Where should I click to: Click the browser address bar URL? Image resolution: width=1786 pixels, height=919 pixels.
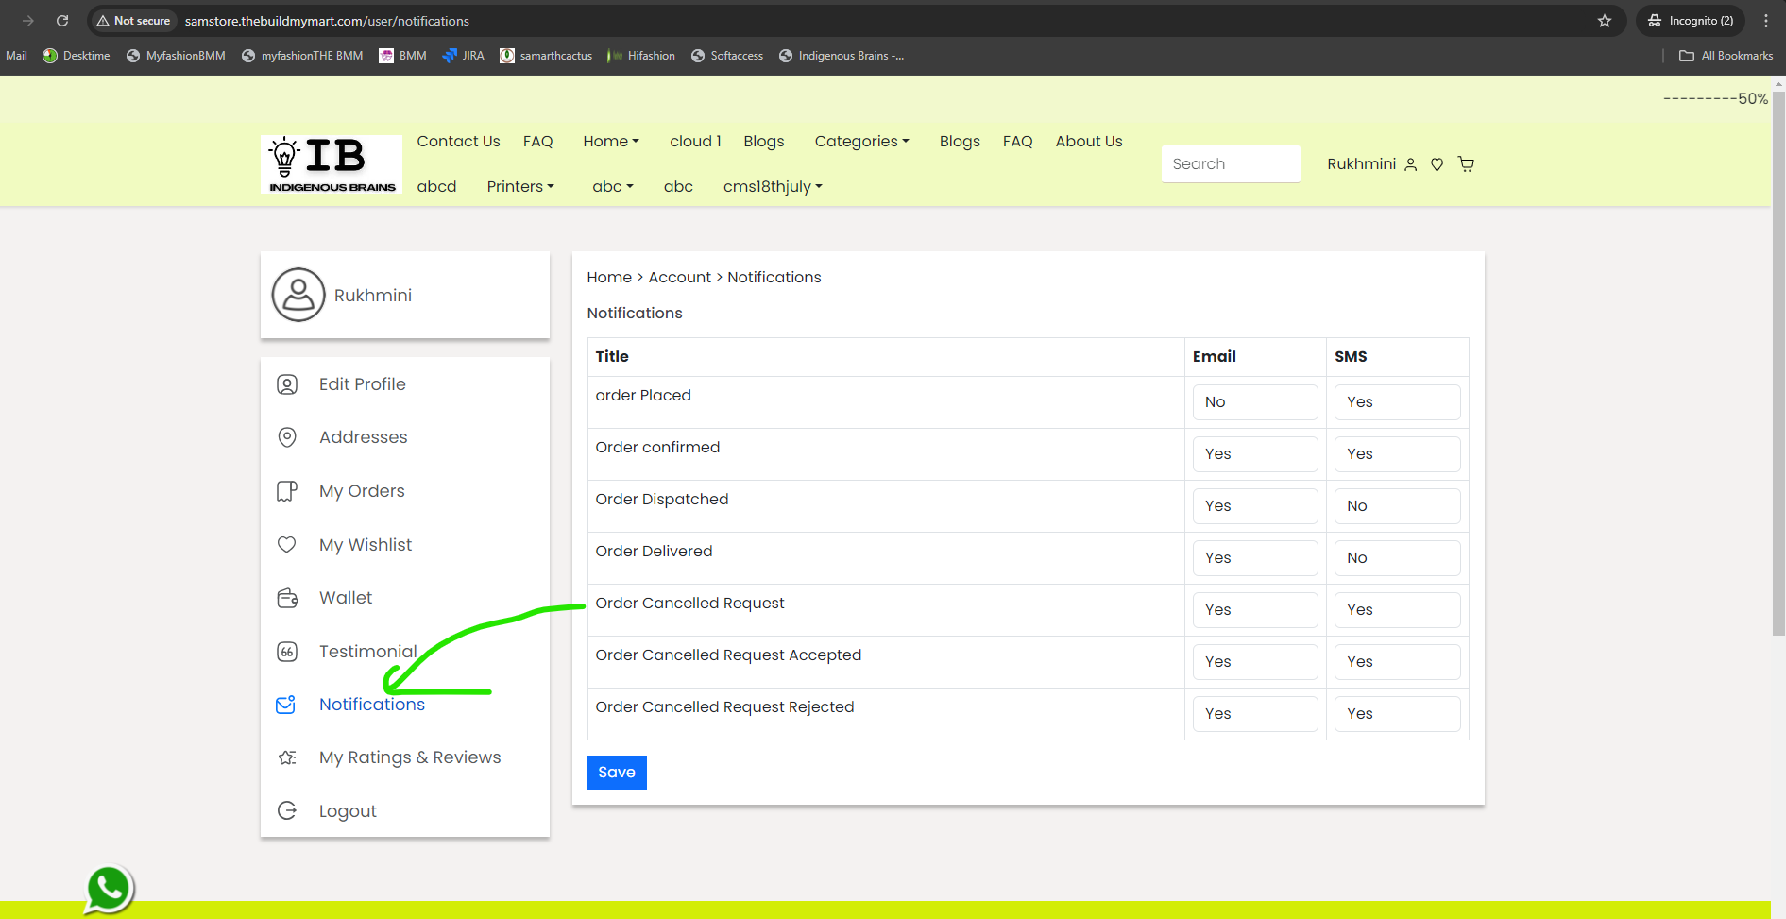327,21
